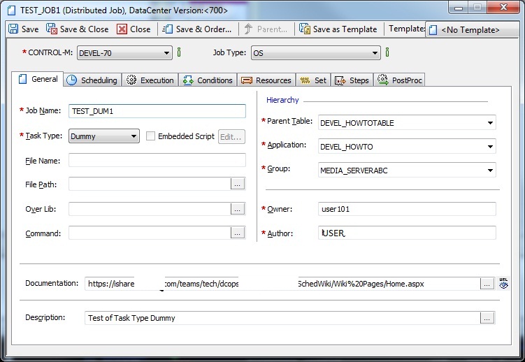This screenshot has height=362, width=525.
Task: Open the Task Type dropdown showing Dummy
Action: [104, 136]
